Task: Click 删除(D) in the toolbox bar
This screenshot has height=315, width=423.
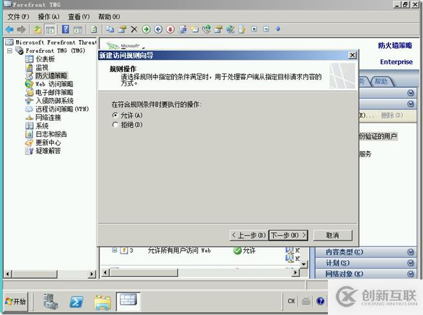Action: [x=392, y=116]
